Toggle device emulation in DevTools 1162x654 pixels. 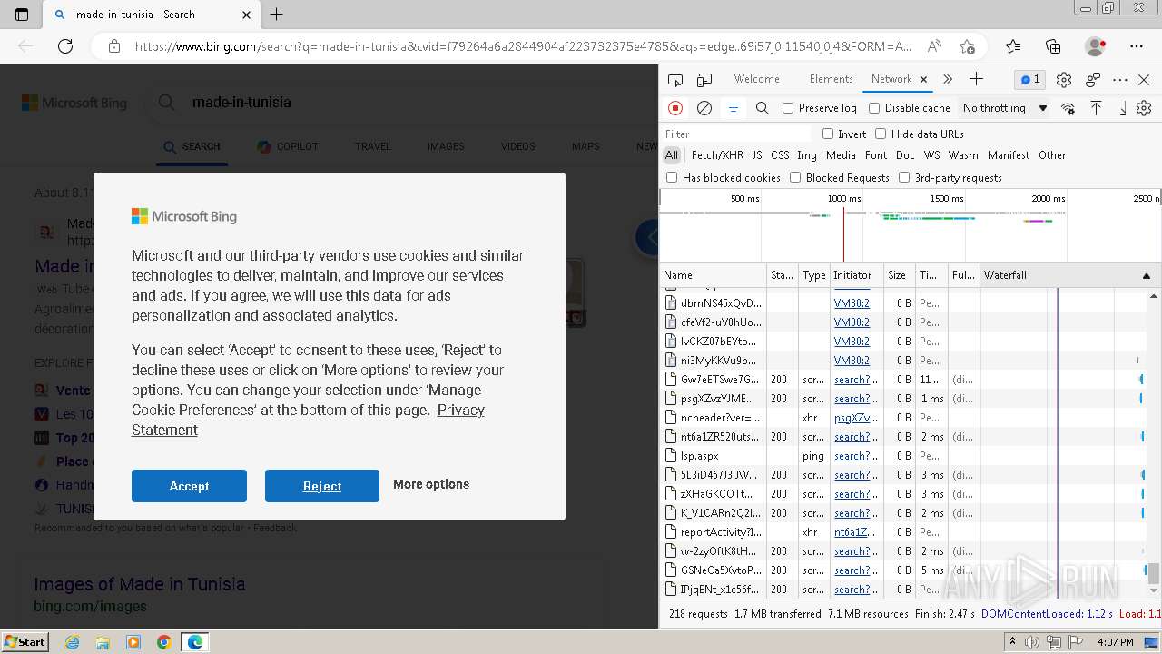[x=704, y=80]
